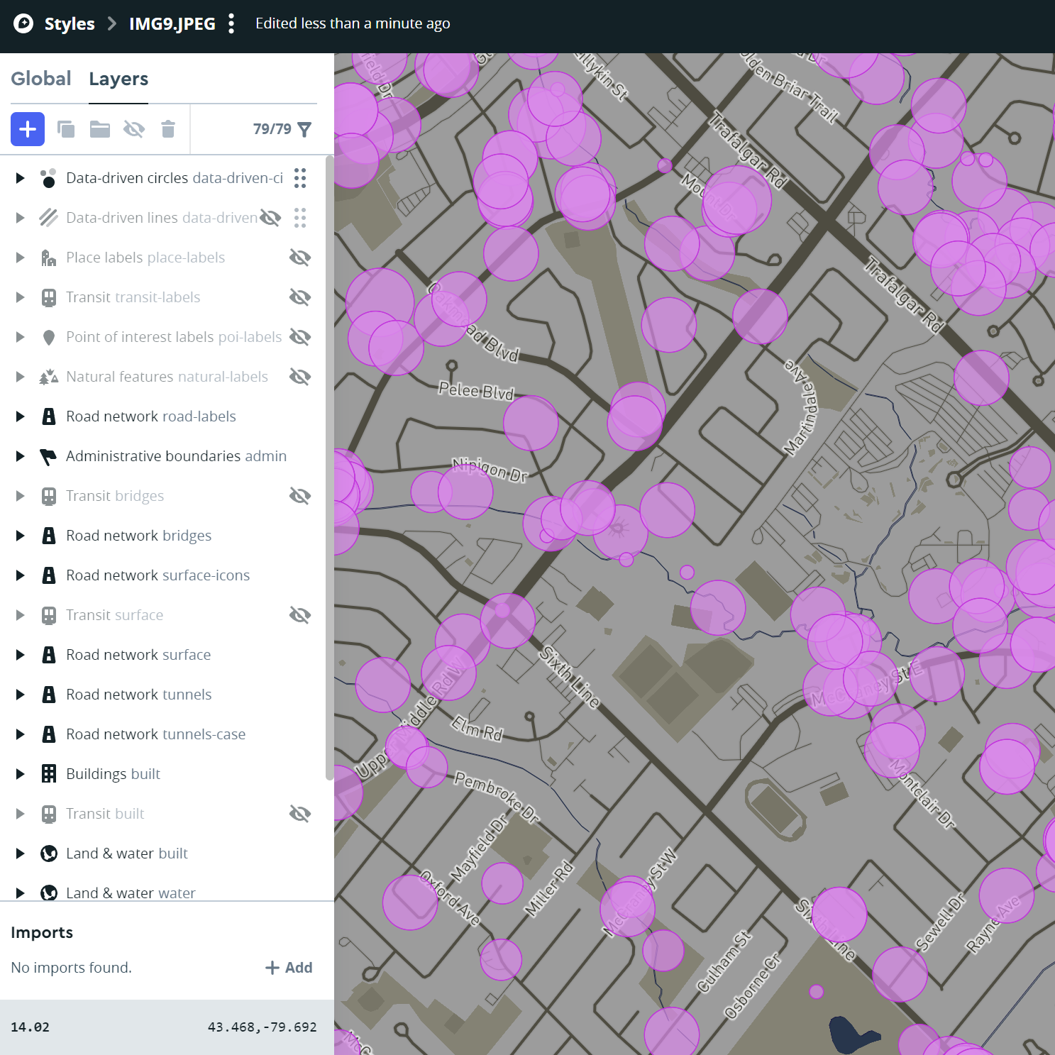
Task: Click the add new layer plus icon
Action: click(x=27, y=129)
